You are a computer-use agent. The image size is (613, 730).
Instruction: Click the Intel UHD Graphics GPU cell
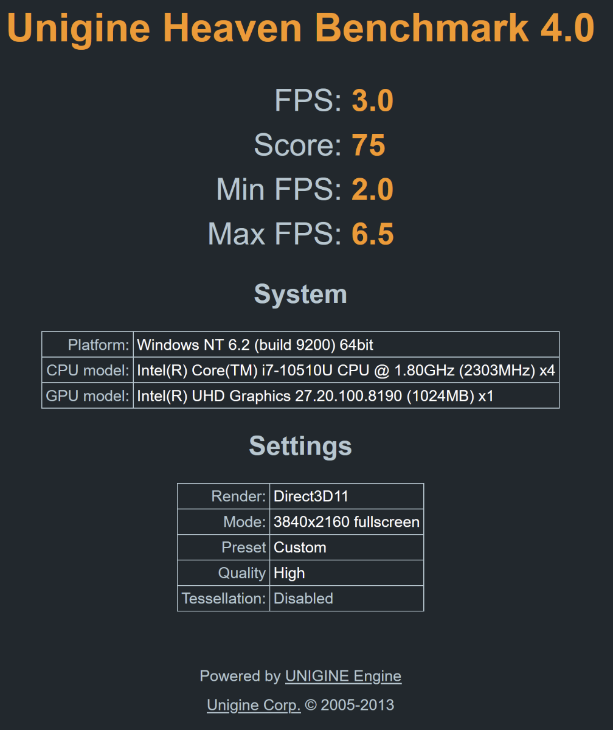coord(315,397)
